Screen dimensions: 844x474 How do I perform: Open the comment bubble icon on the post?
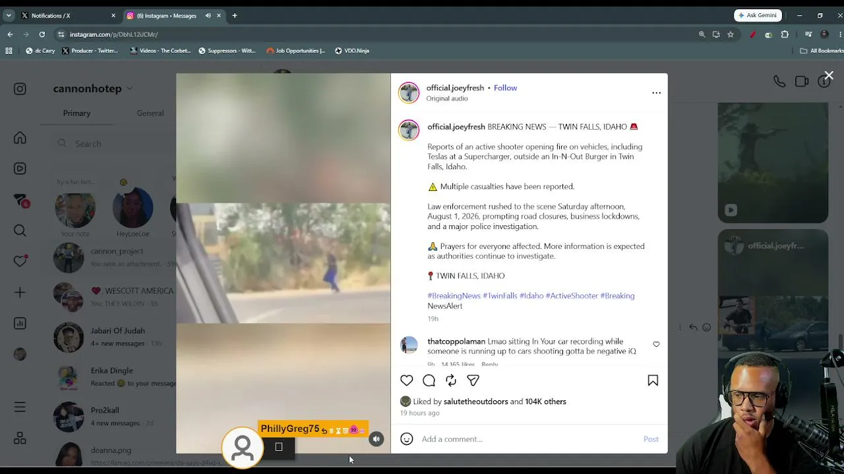(x=429, y=381)
